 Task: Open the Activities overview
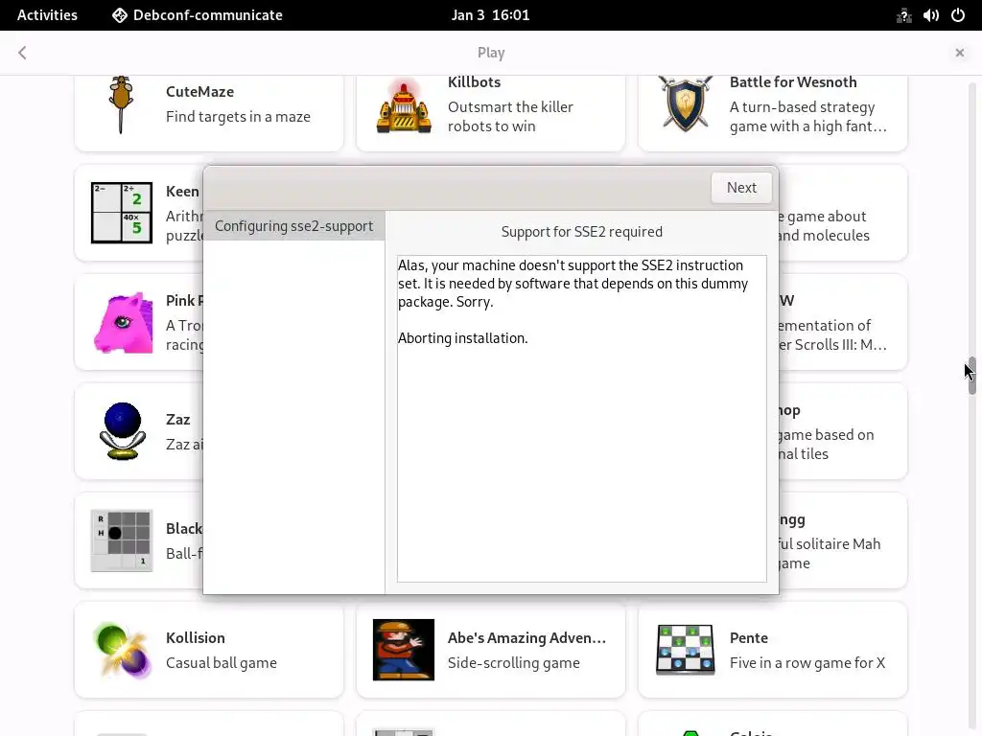click(47, 15)
